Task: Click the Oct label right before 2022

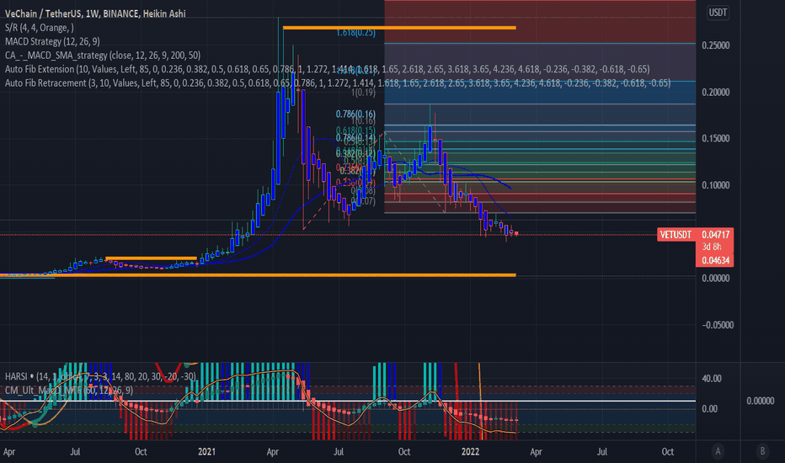Action: pyautogui.click(x=404, y=451)
